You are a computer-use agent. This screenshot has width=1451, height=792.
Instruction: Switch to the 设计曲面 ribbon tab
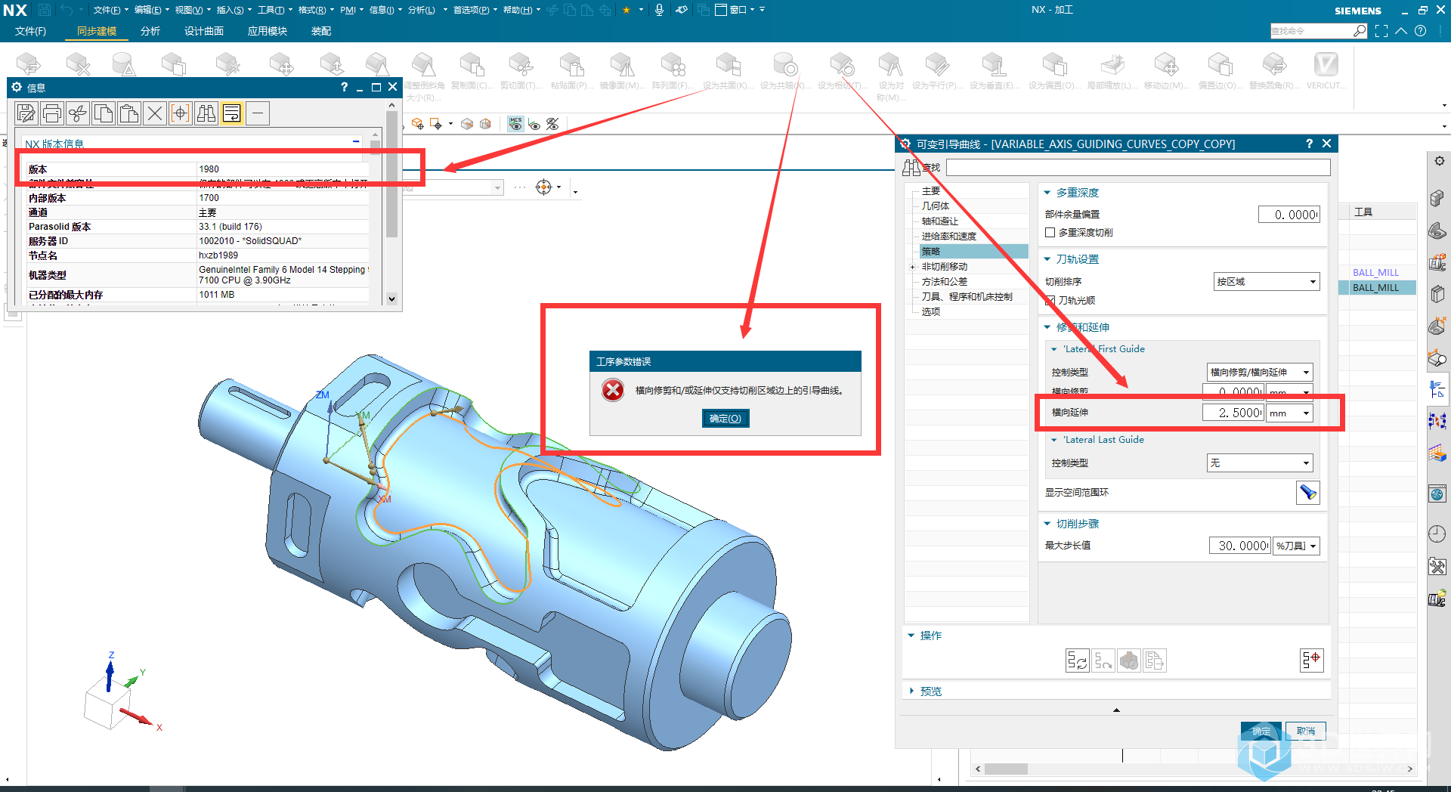[204, 31]
